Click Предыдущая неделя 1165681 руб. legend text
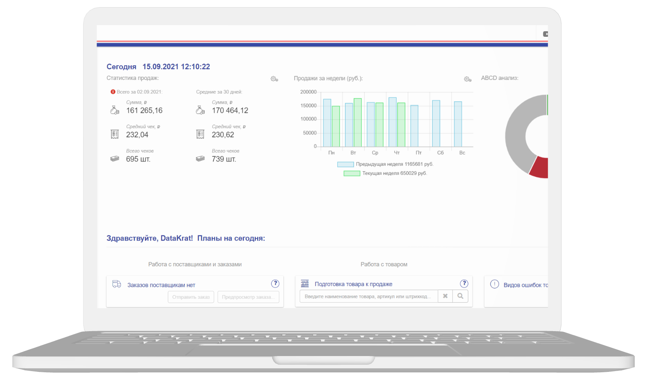 click(x=395, y=164)
